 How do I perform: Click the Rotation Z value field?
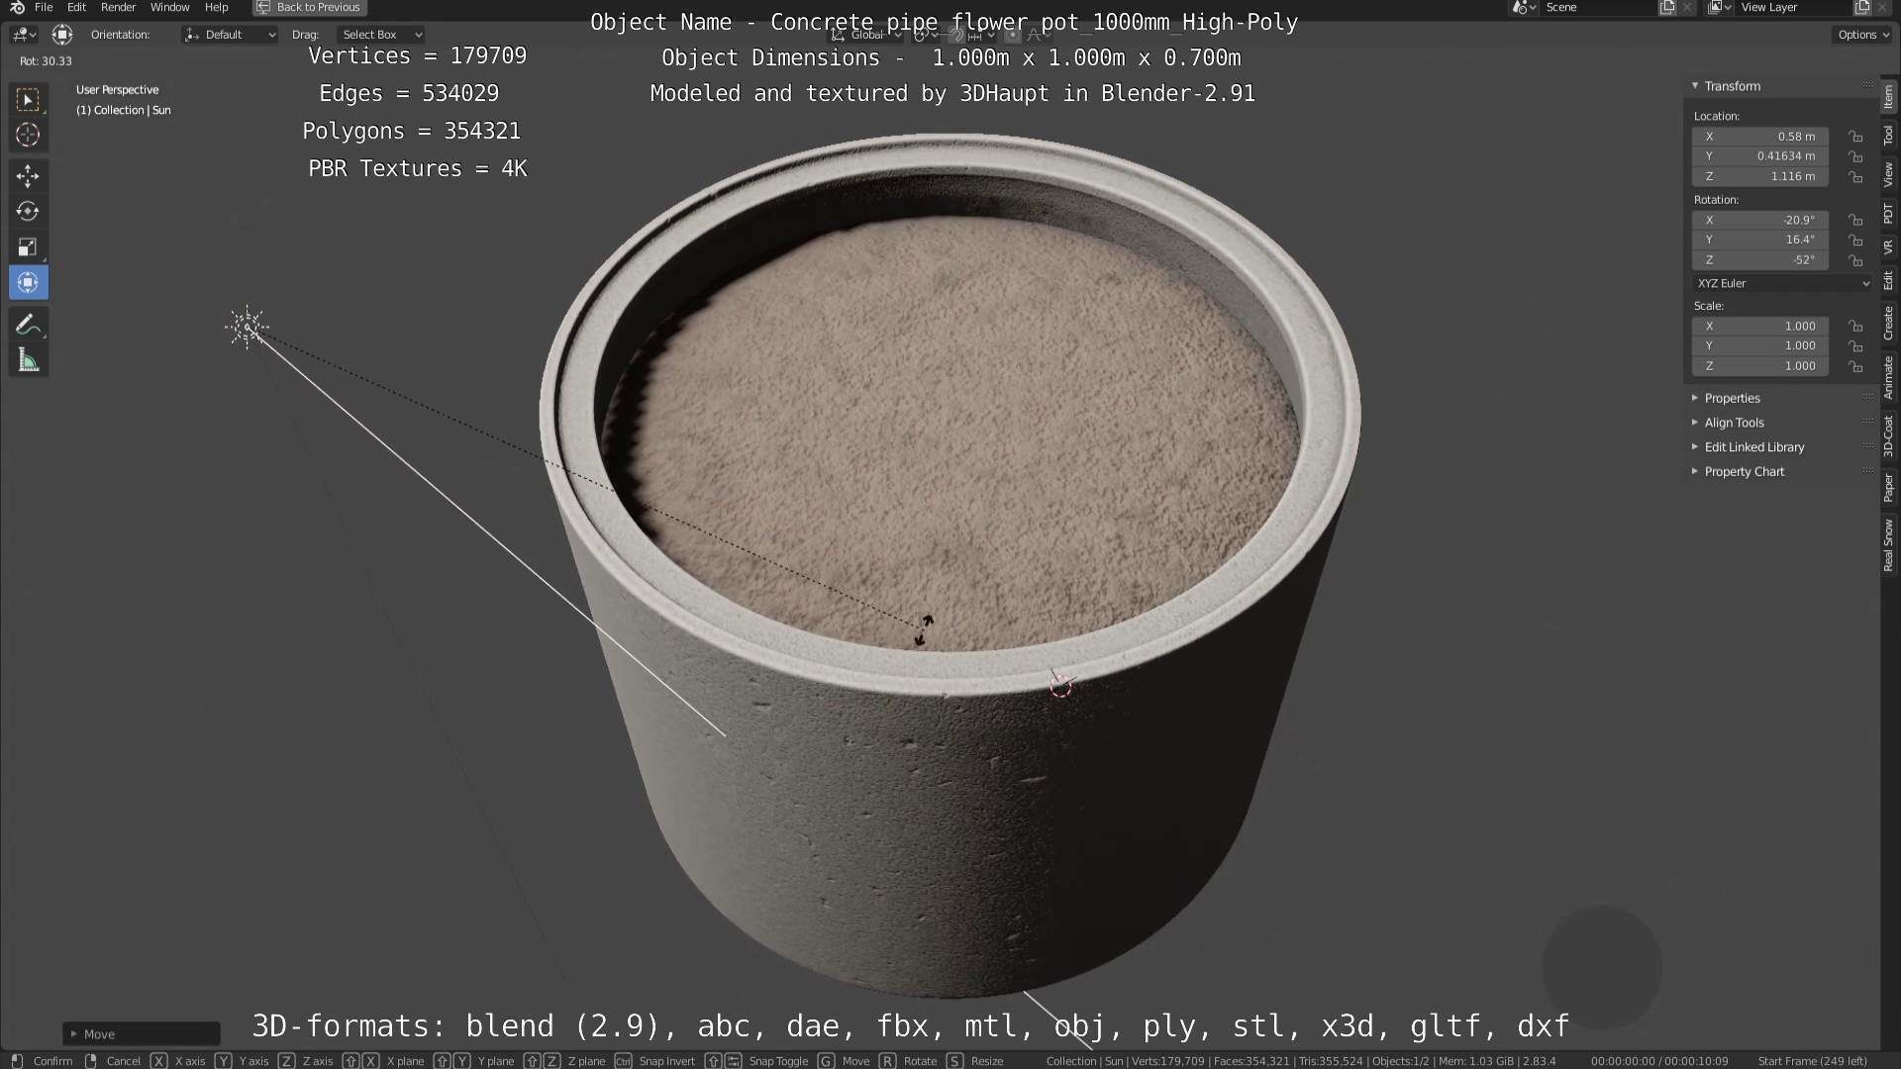coord(1760,260)
